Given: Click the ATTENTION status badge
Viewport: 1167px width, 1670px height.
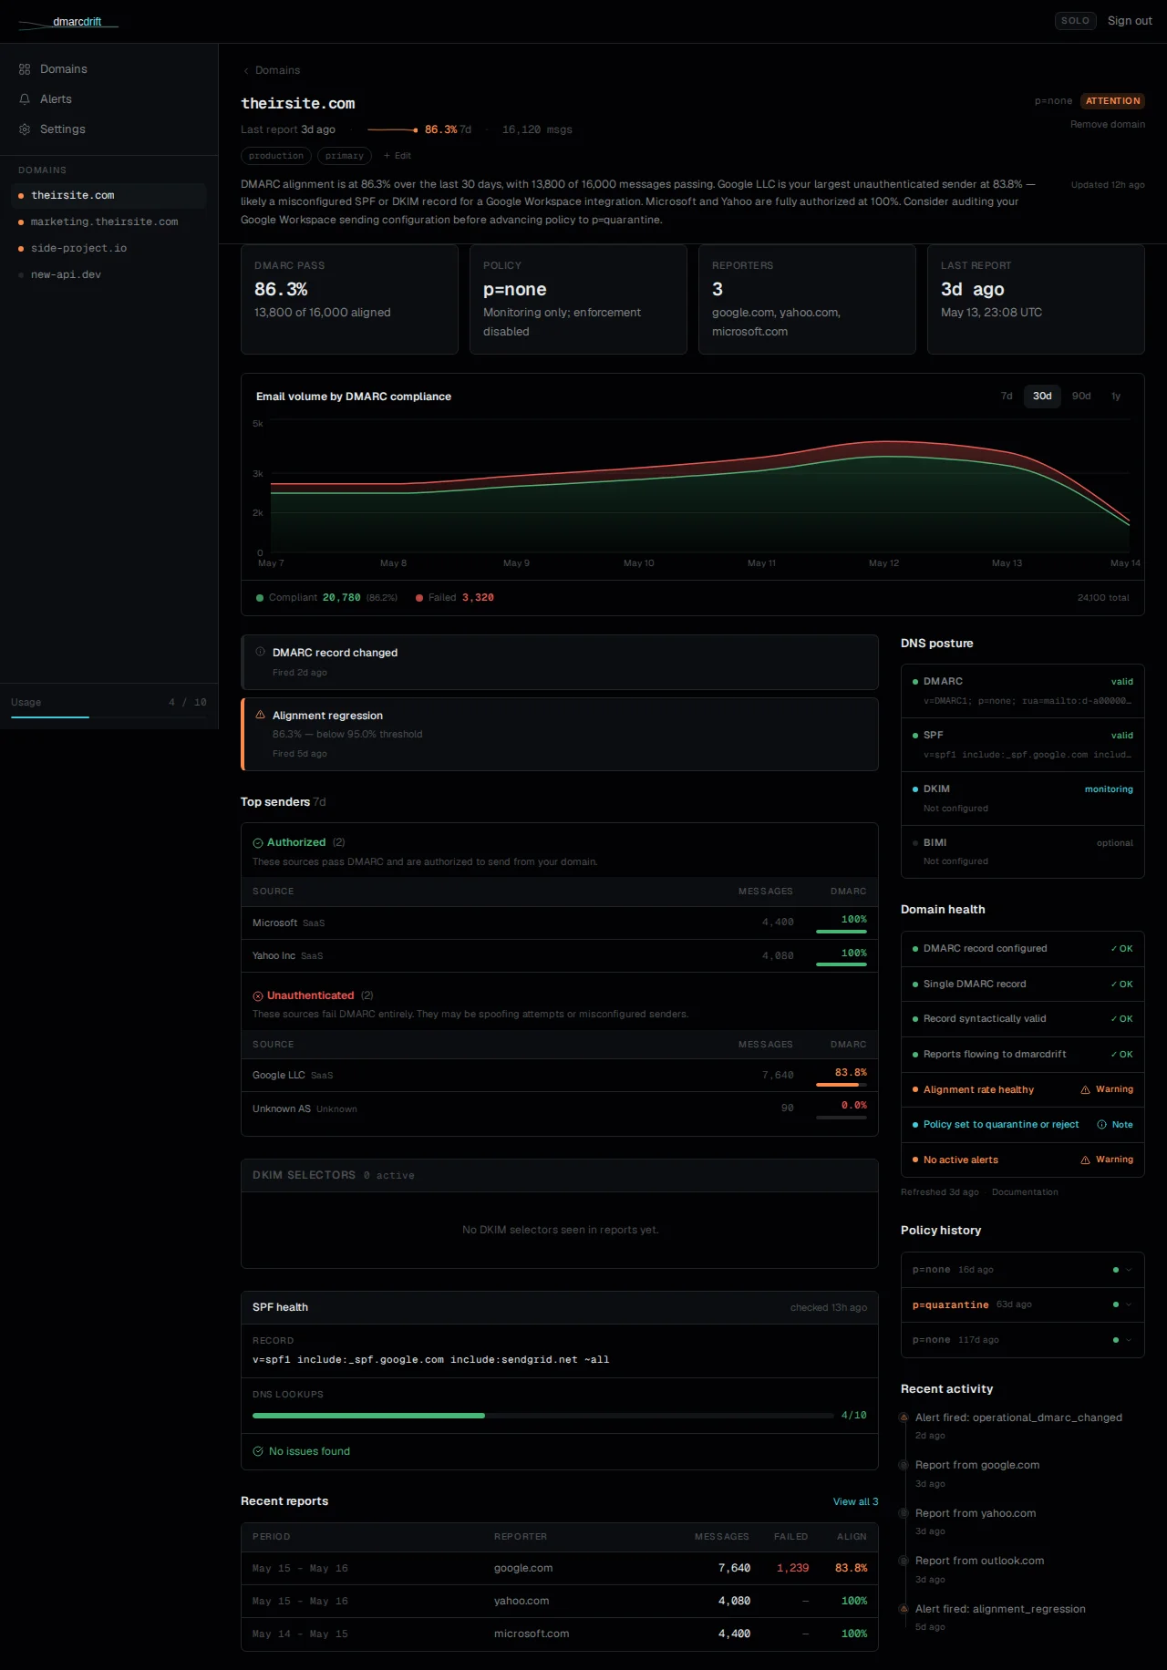Looking at the screenshot, I should coord(1112,101).
